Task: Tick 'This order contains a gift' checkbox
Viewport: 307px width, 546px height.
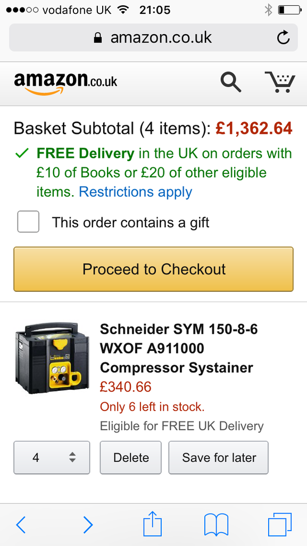Action: click(x=28, y=221)
